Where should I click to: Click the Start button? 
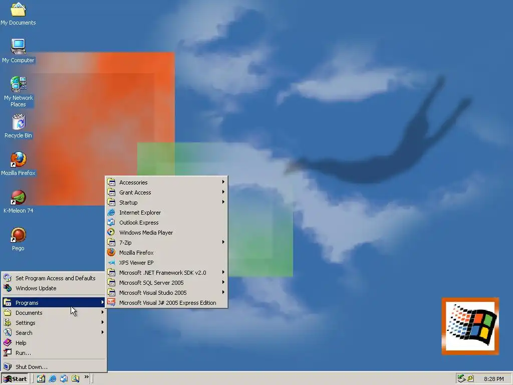(15, 379)
